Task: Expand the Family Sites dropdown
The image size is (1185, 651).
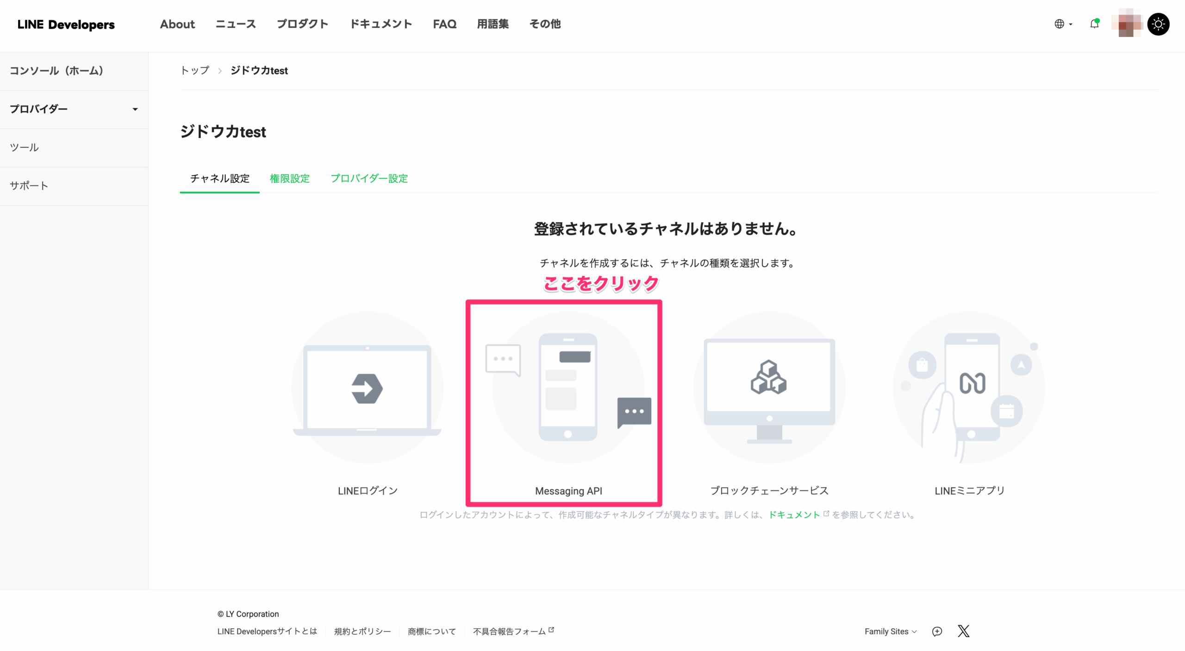Action: 891,632
